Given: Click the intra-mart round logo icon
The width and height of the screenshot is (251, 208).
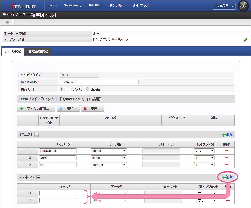Looking at the screenshot, I should (243, 6).
